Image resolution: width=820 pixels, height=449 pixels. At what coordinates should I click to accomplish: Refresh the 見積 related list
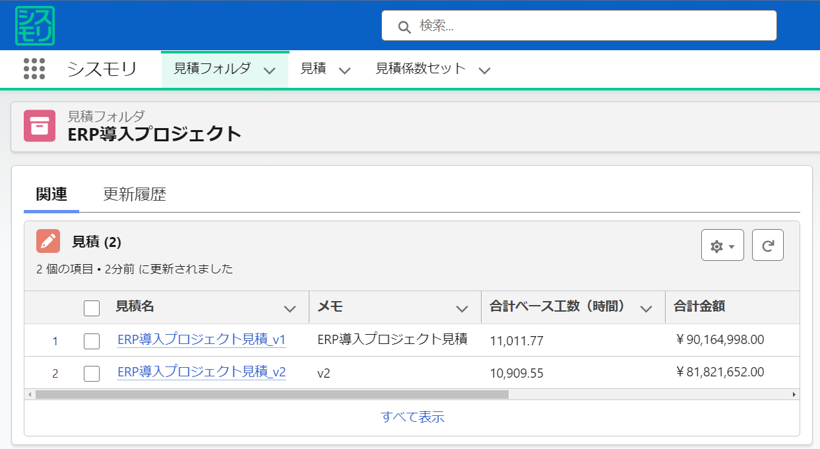coord(767,246)
